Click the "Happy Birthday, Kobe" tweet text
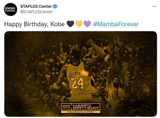The image size is (160, 118). pos(34,24)
